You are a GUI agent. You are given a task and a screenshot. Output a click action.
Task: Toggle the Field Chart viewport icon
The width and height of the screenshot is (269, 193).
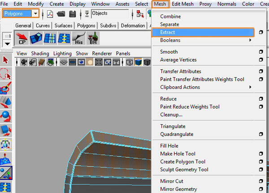[99, 63]
